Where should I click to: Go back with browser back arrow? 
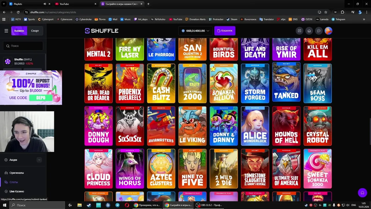(4, 12)
